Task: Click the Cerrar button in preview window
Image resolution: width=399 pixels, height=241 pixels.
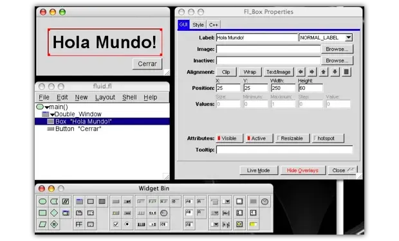Action: click(147, 64)
